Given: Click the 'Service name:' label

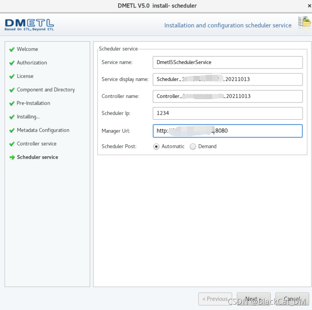Looking at the screenshot, I should coord(117,62).
